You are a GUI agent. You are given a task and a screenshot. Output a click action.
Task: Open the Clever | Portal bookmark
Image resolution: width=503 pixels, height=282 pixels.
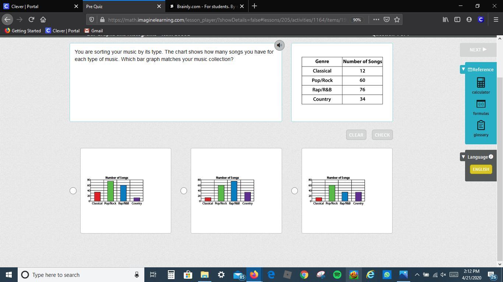tap(63, 31)
